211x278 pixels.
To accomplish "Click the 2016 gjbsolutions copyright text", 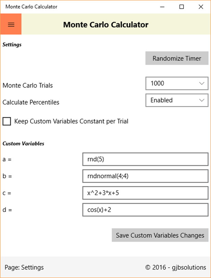I will pos(176,267).
